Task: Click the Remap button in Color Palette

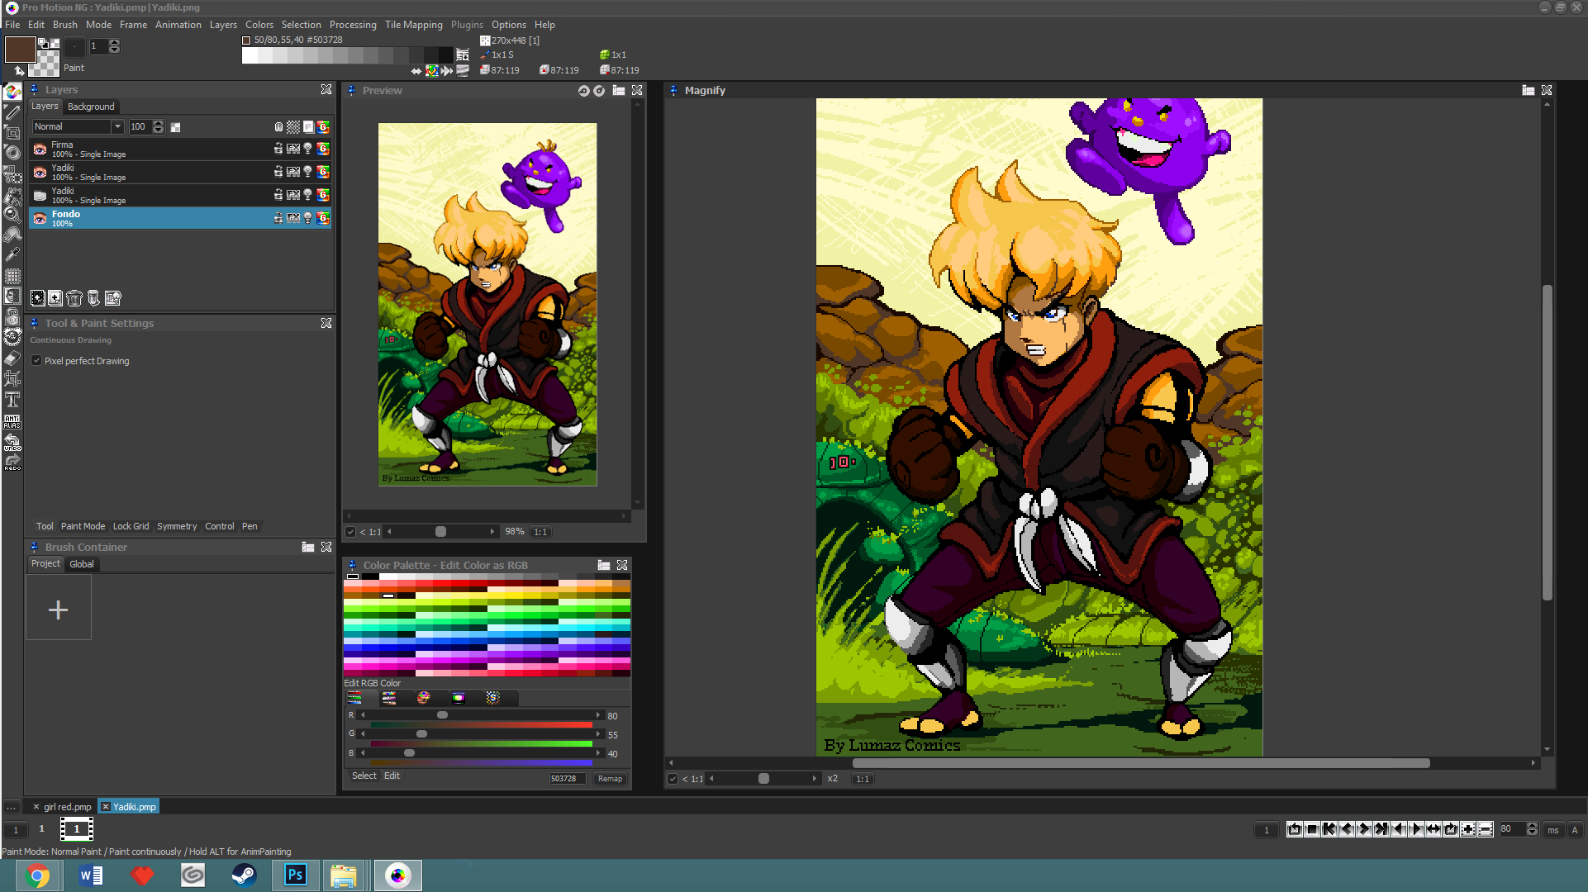Action: [x=610, y=779]
